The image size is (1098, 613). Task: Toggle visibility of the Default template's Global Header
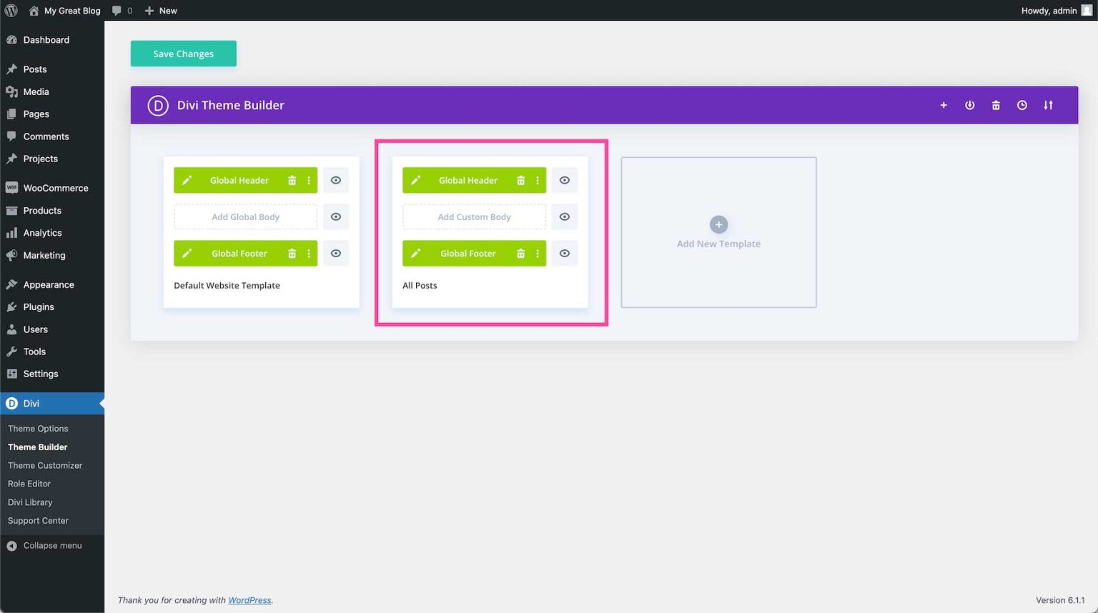(x=336, y=180)
